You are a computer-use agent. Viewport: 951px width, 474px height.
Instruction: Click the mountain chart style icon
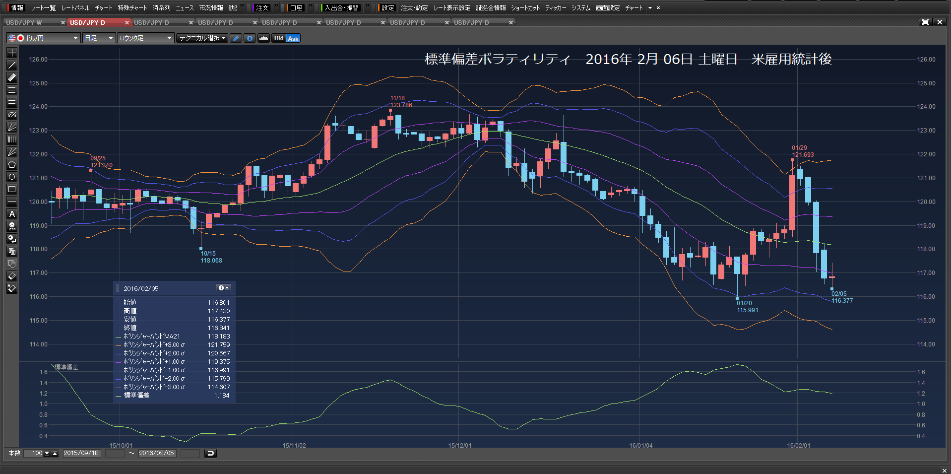tap(264, 38)
